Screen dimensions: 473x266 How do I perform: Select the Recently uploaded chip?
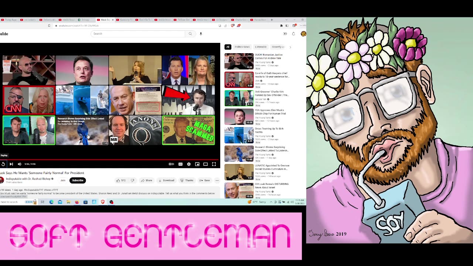pyautogui.click(x=278, y=47)
